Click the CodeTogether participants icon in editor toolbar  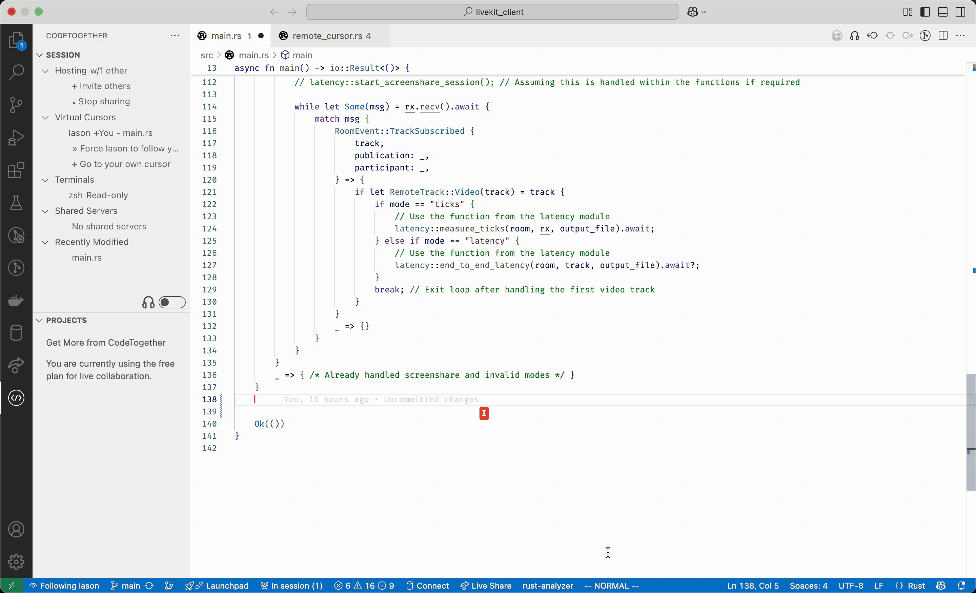tap(837, 36)
